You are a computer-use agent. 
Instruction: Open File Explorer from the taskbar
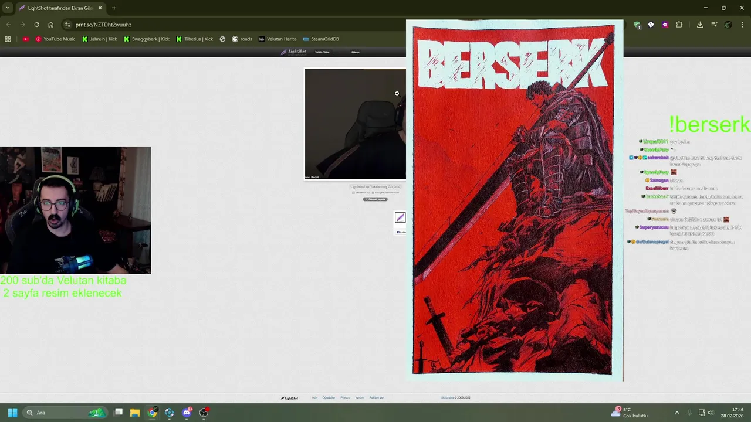coord(135,413)
